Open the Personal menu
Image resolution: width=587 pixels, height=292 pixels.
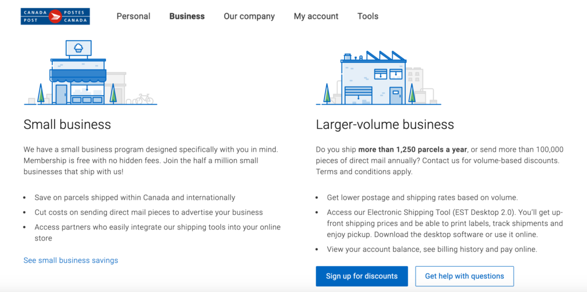click(133, 16)
